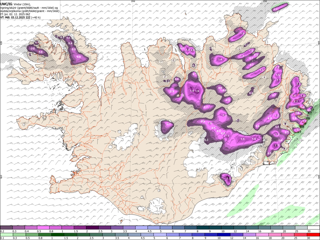
Task: Select the 0.5 bright pink snow legend swatch
Action: tap(43, 227)
